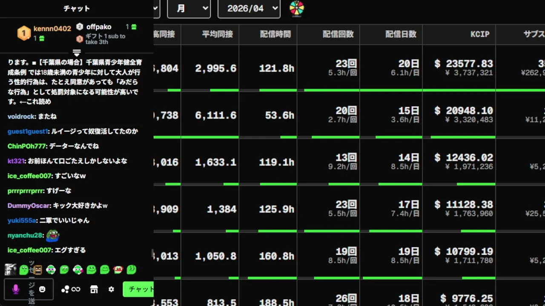Click username DummyOscar in chat

(29, 206)
